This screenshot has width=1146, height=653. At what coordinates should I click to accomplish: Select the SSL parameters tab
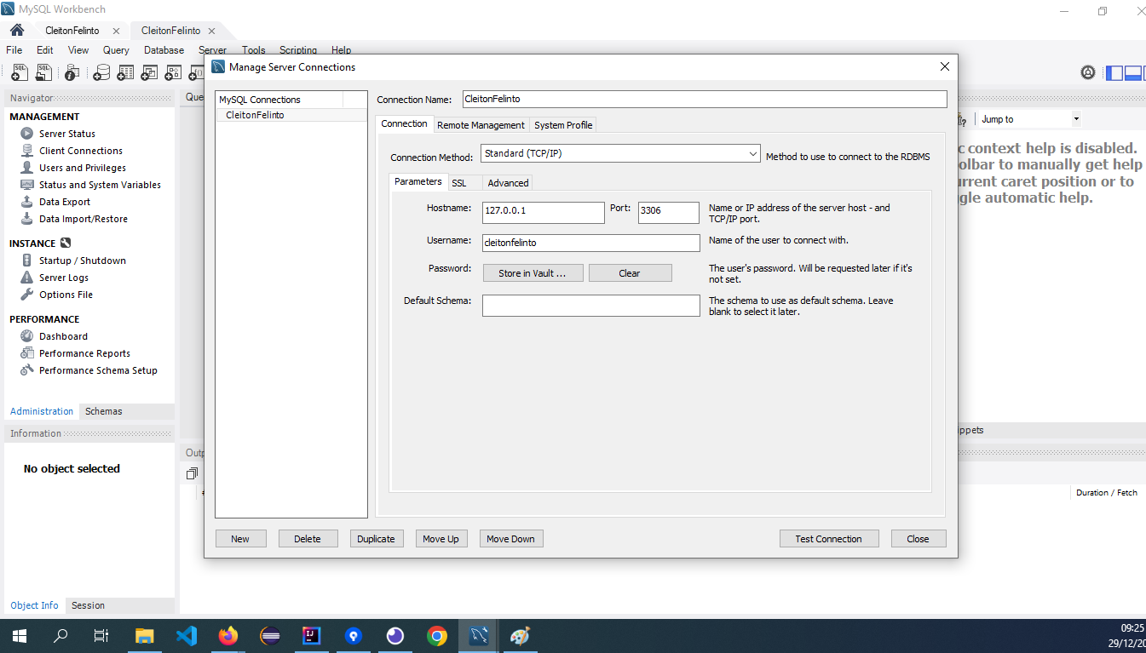coord(458,183)
